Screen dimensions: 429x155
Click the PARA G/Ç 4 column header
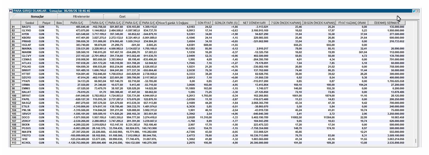tap(149, 22)
